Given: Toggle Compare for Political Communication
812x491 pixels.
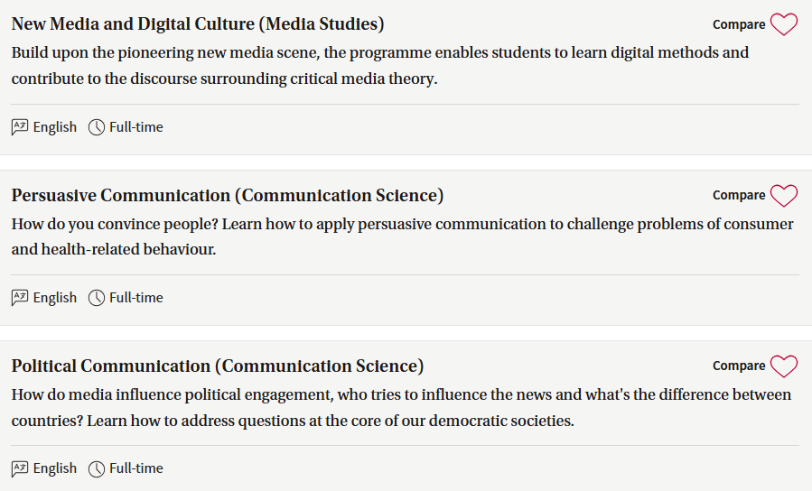Looking at the screenshot, I should click(x=739, y=366).
